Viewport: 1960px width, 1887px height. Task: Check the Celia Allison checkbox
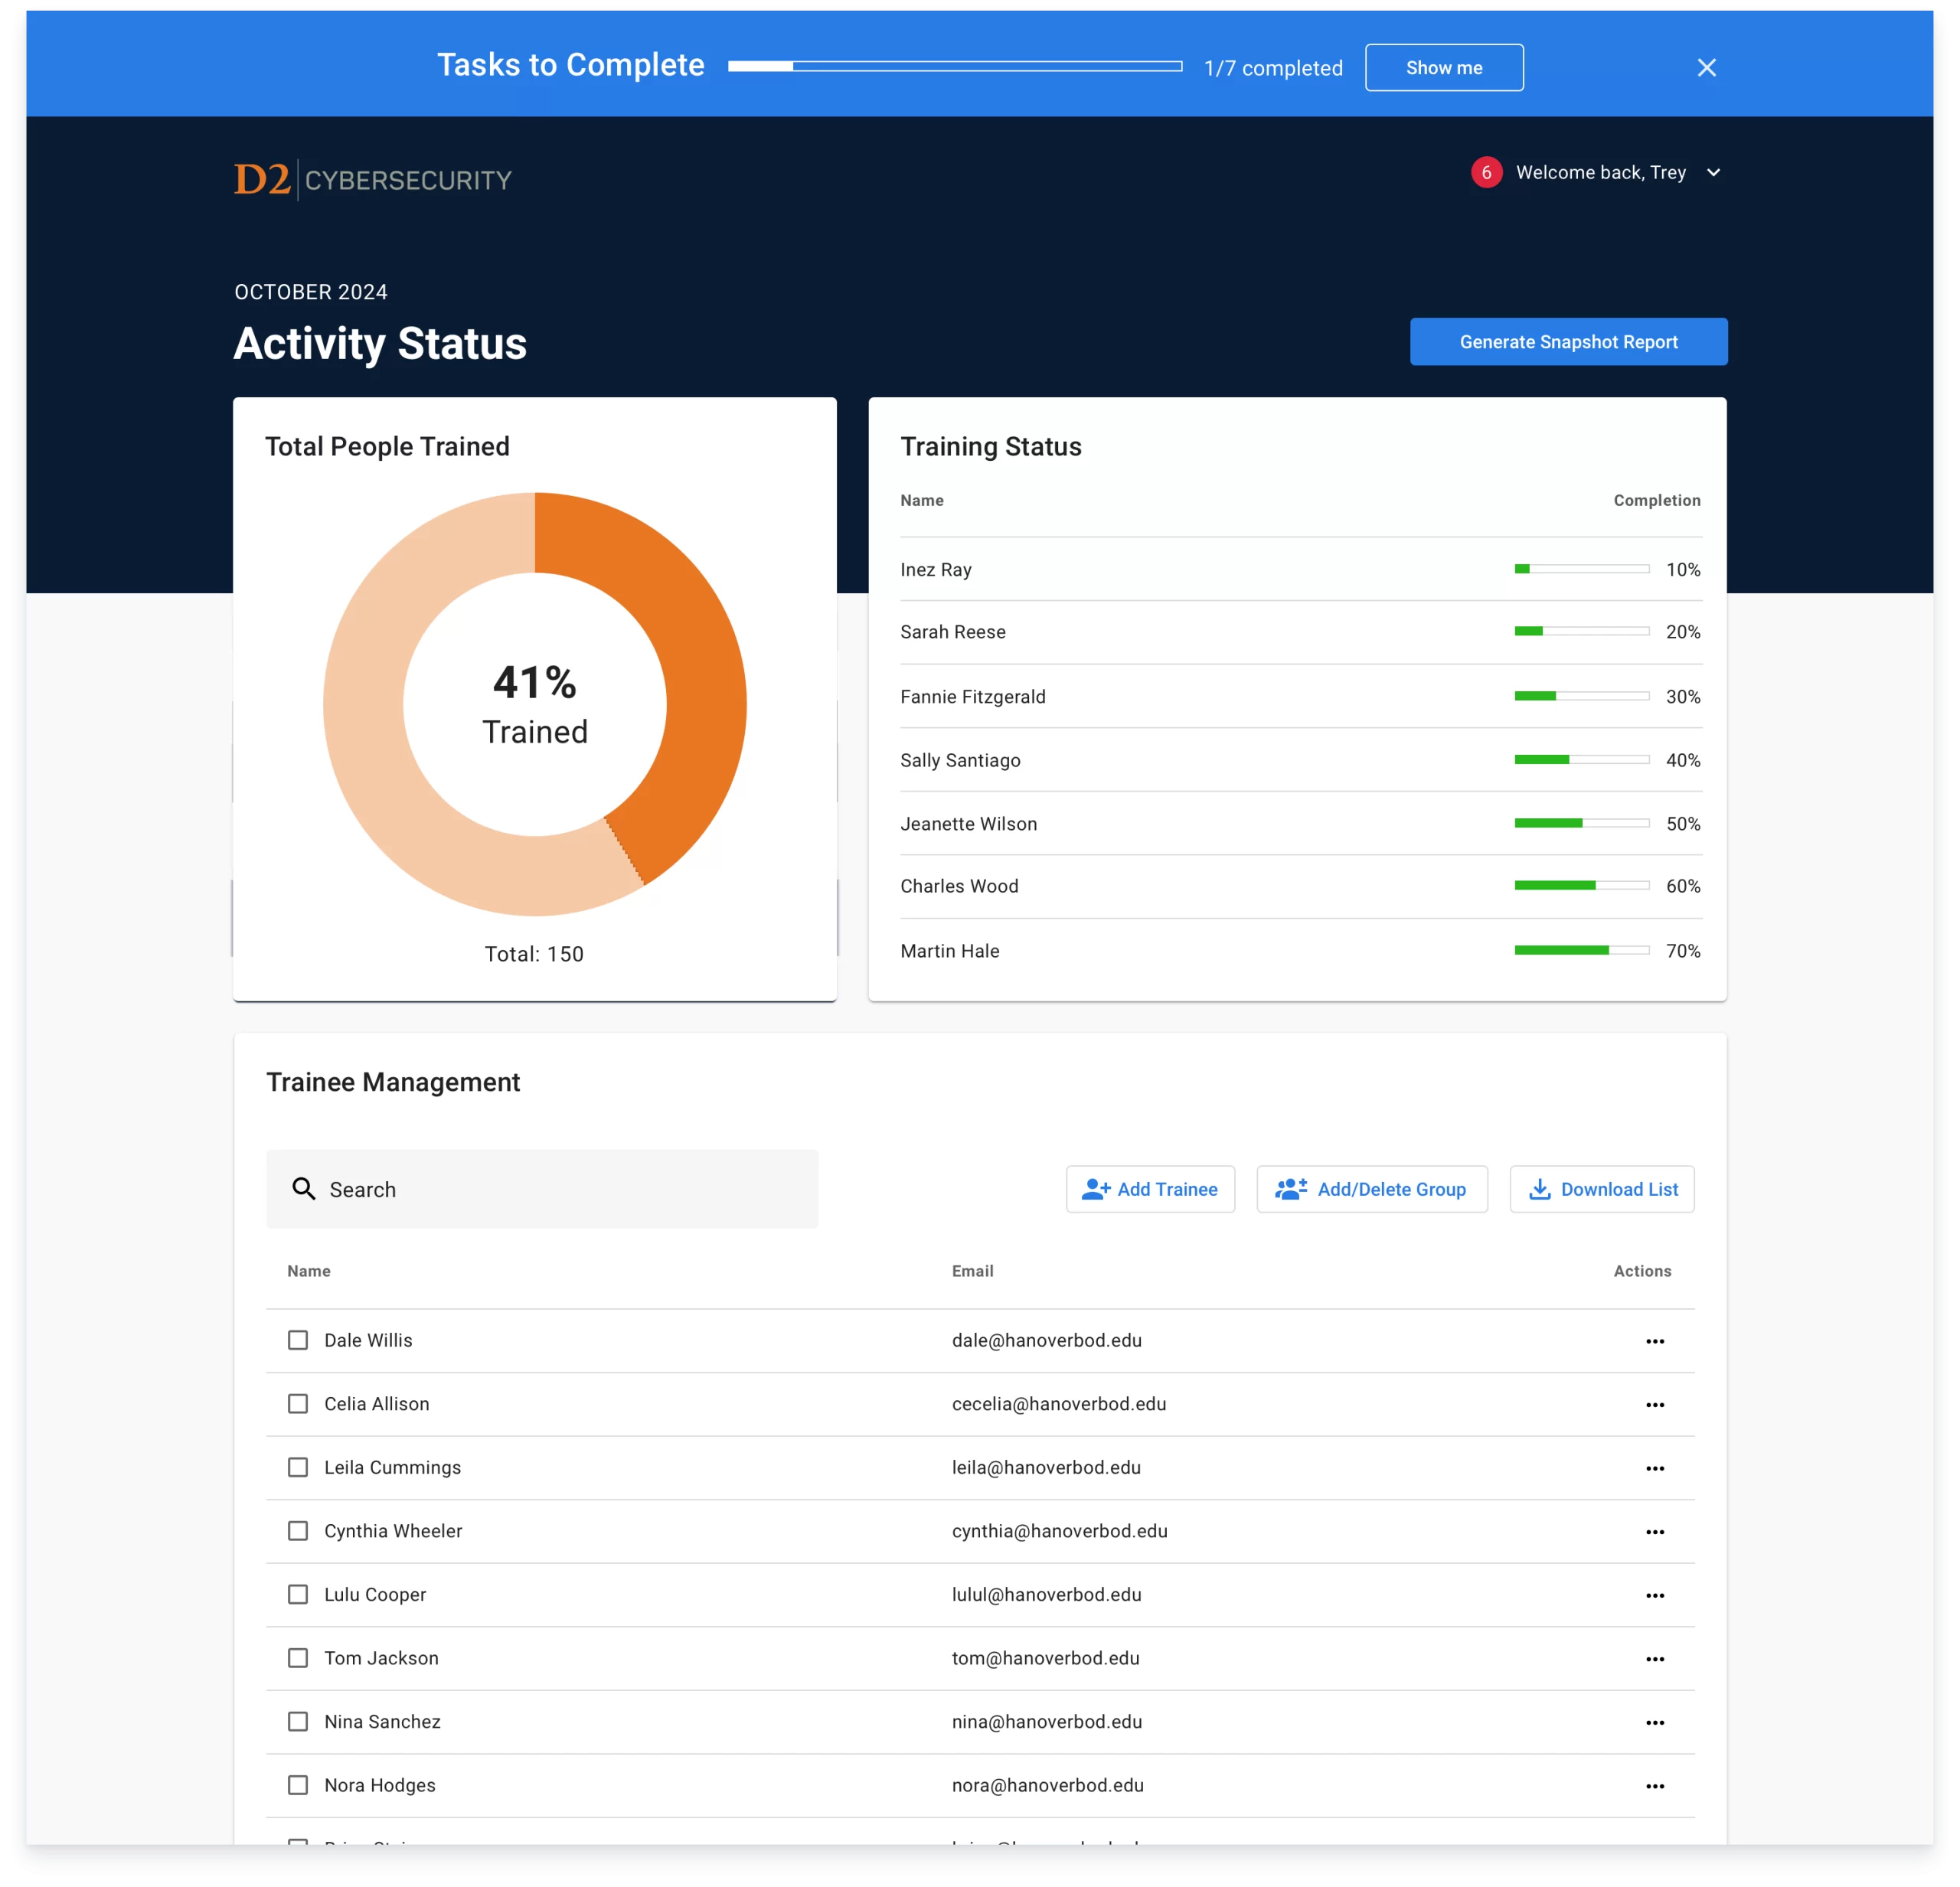297,1403
